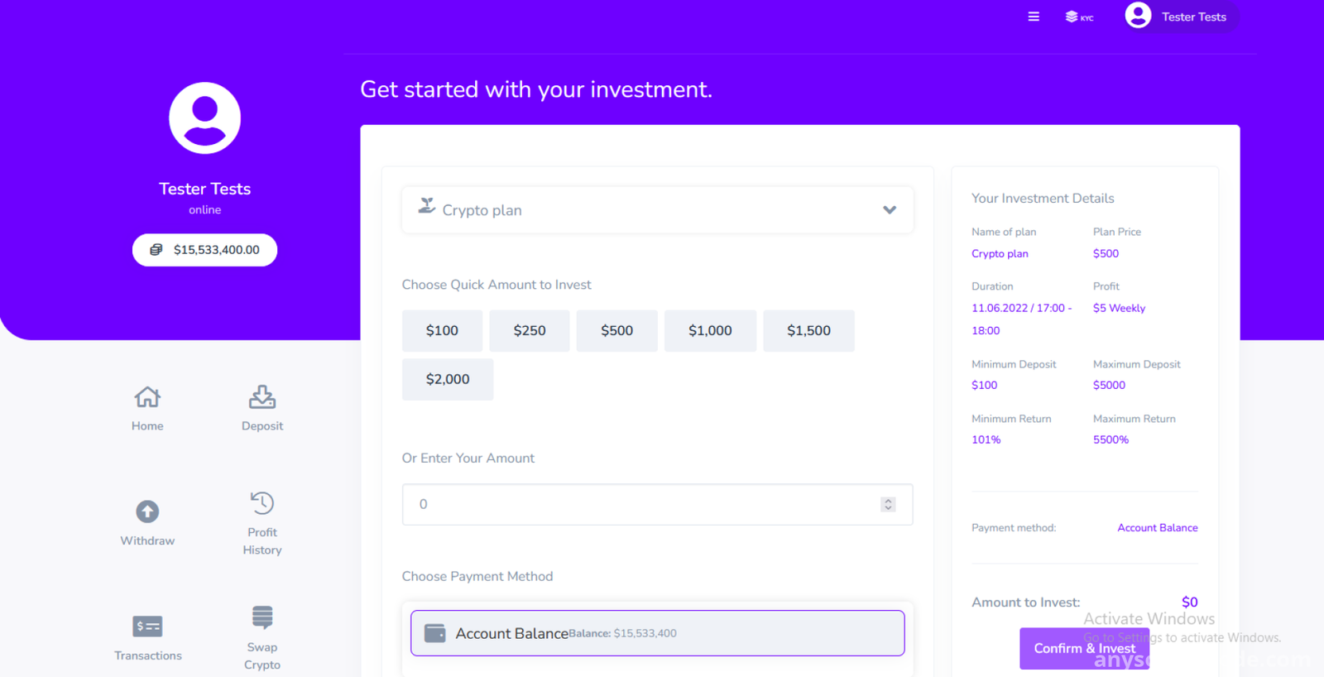
Task: Choose the $500 quick amount
Action: pos(617,331)
